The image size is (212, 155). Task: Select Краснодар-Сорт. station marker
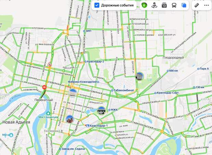156,93
